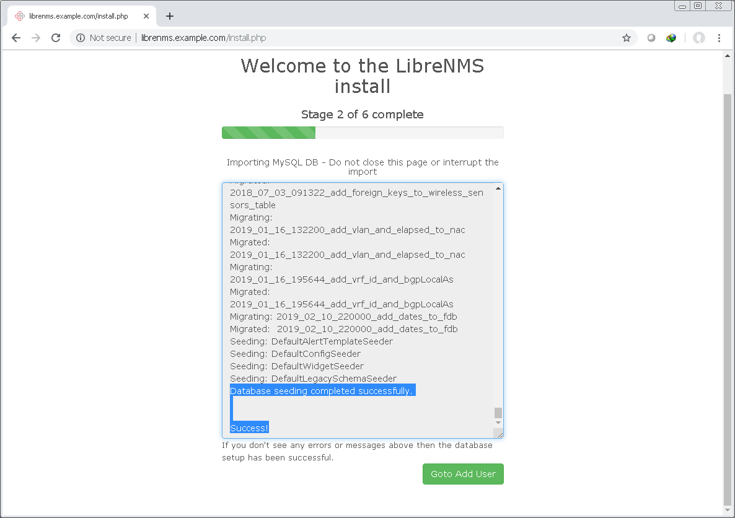This screenshot has width=735, height=518.
Task: Close the browser window
Action: (x=719, y=6)
